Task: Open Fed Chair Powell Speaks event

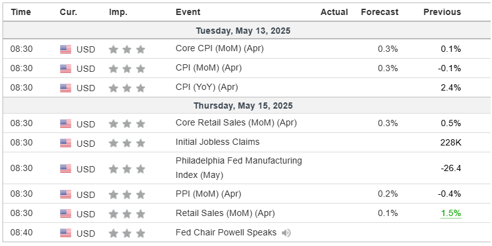Action: click(226, 232)
